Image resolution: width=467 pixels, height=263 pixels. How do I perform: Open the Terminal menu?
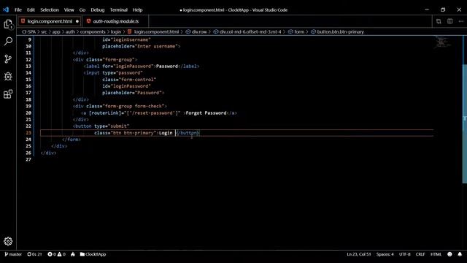[118, 9]
